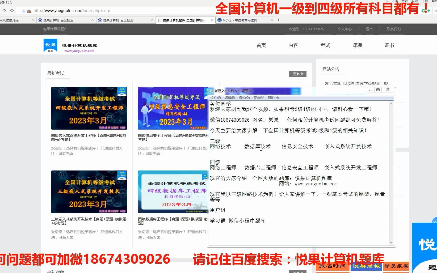Open 证书 in site navigation
Viewport: 437px width, 273px height.
389,45
